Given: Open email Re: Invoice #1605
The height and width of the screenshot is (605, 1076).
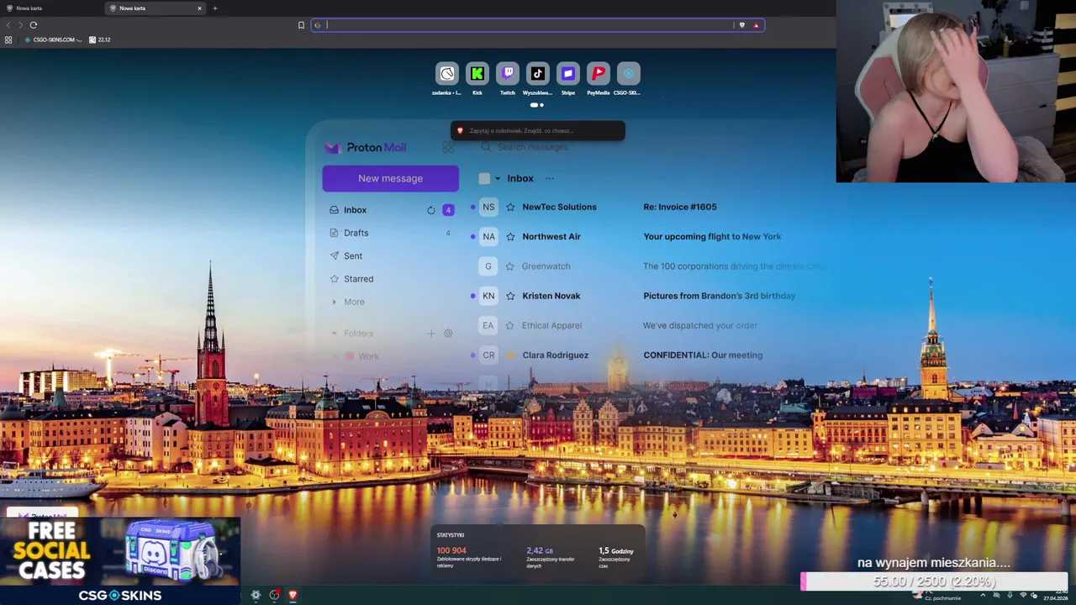Looking at the screenshot, I should (680, 207).
